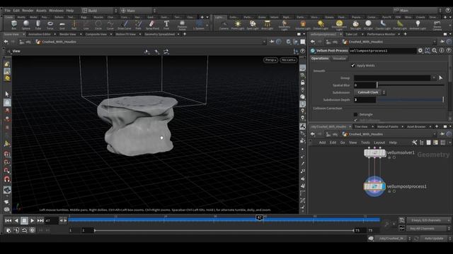Image resolution: width=453 pixels, height=254 pixels.
Task: Toggle pin on network editor path bar
Action: pos(442,134)
